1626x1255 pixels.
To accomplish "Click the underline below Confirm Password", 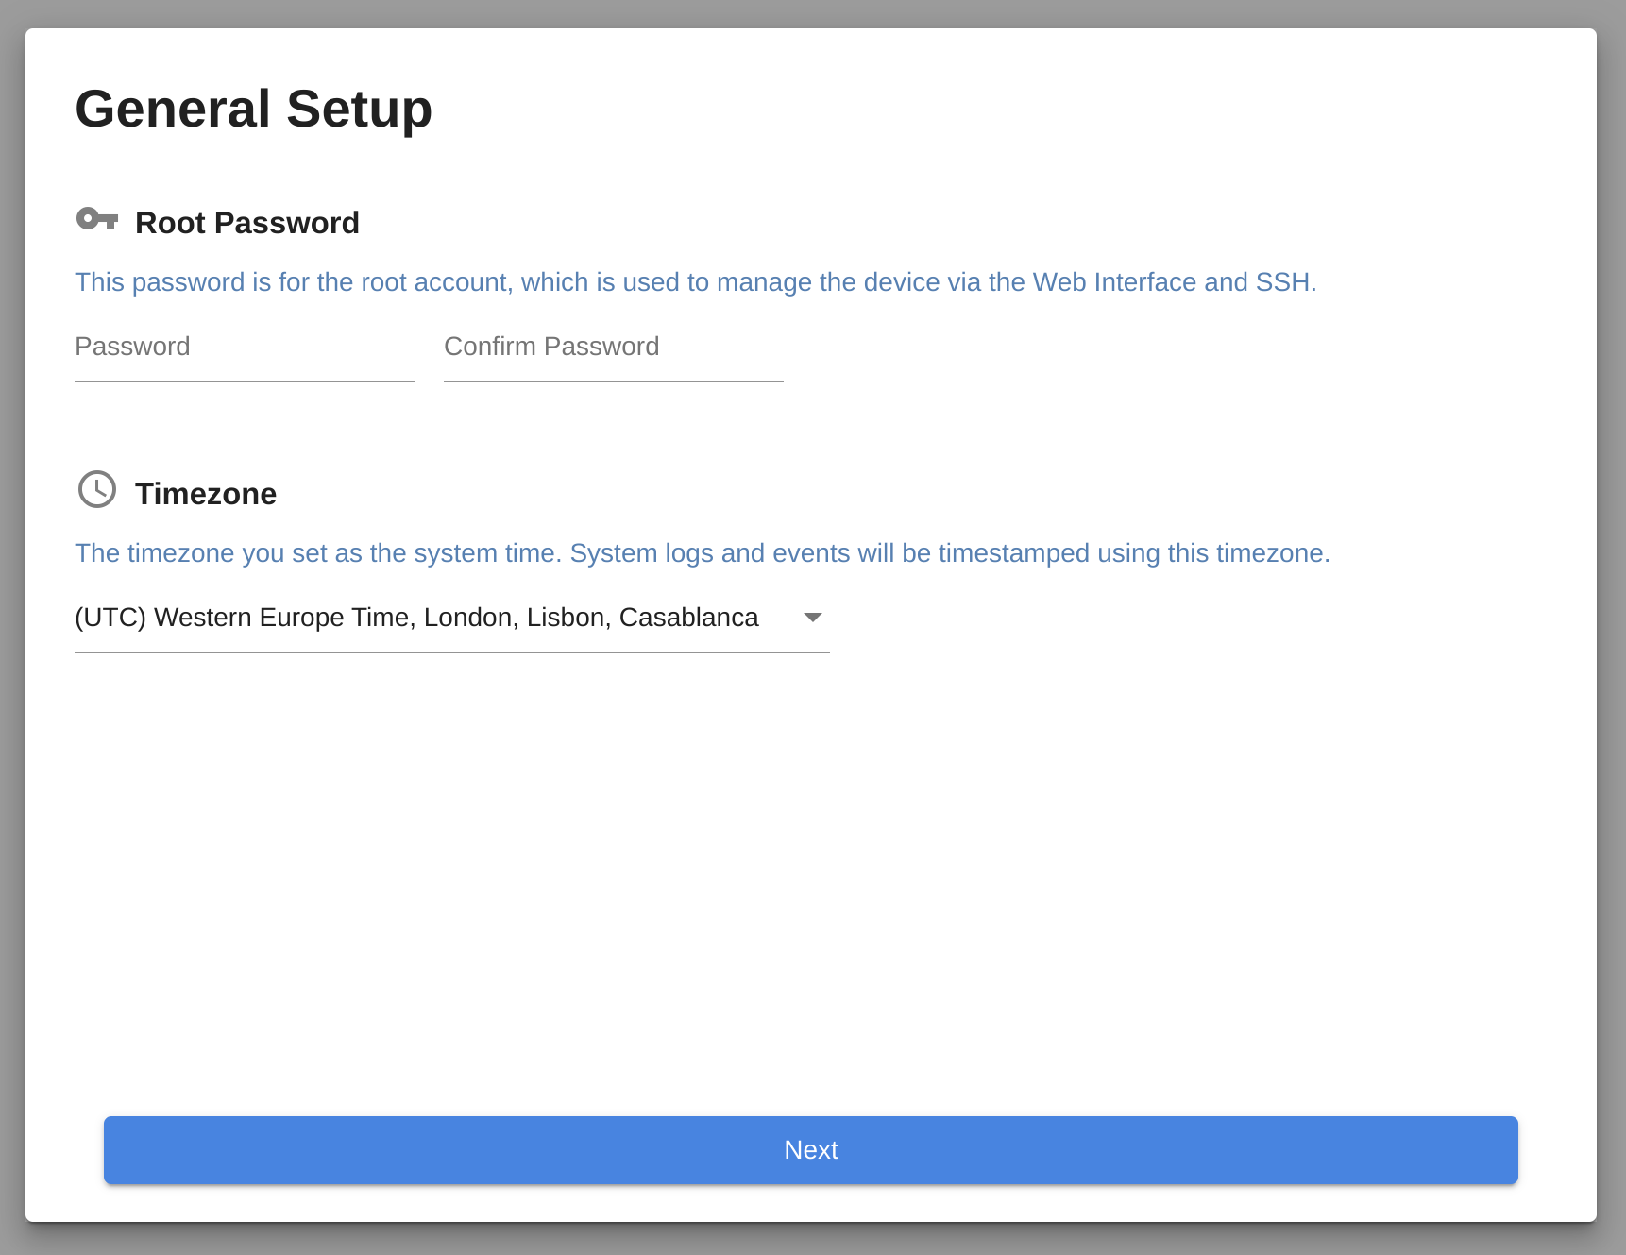I will pyautogui.click(x=613, y=382).
